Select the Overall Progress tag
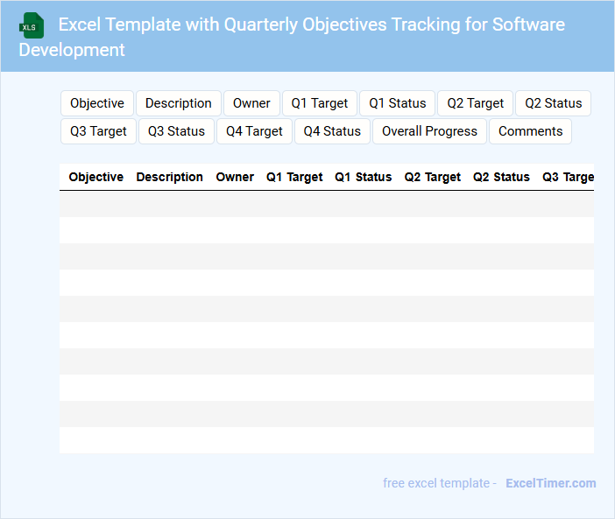The width and height of the screenshot is (615, 519). [x=429, y=131]
